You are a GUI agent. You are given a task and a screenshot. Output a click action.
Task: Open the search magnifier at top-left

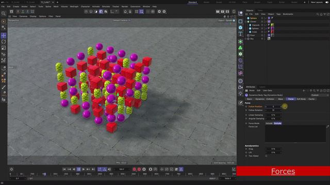coord(4,14)
